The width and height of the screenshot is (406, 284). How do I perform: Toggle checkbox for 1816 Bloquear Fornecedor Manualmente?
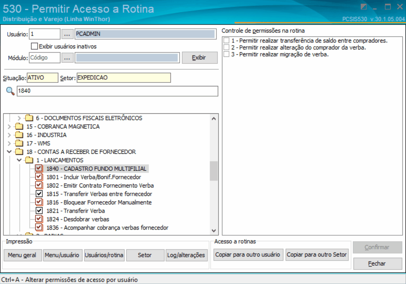click(39, 202)
